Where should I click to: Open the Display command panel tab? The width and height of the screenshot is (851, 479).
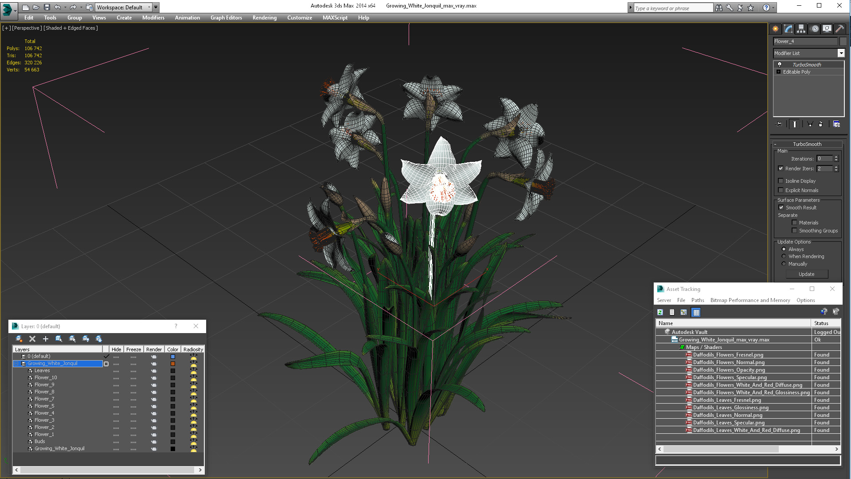[827, 29]
